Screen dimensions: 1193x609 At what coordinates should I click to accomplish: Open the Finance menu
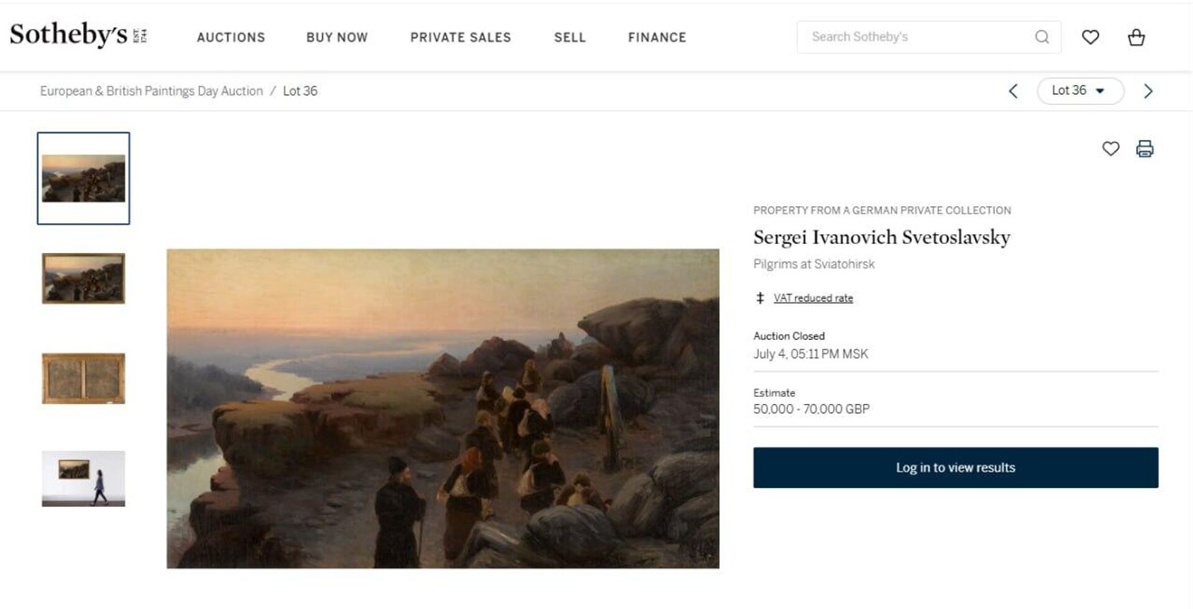pyautogui.click(x=657, y=37)
